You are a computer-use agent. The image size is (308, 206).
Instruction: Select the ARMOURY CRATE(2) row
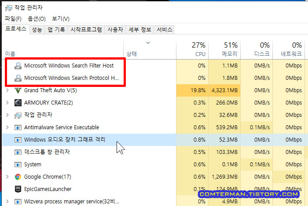click(x=154, y=103)
